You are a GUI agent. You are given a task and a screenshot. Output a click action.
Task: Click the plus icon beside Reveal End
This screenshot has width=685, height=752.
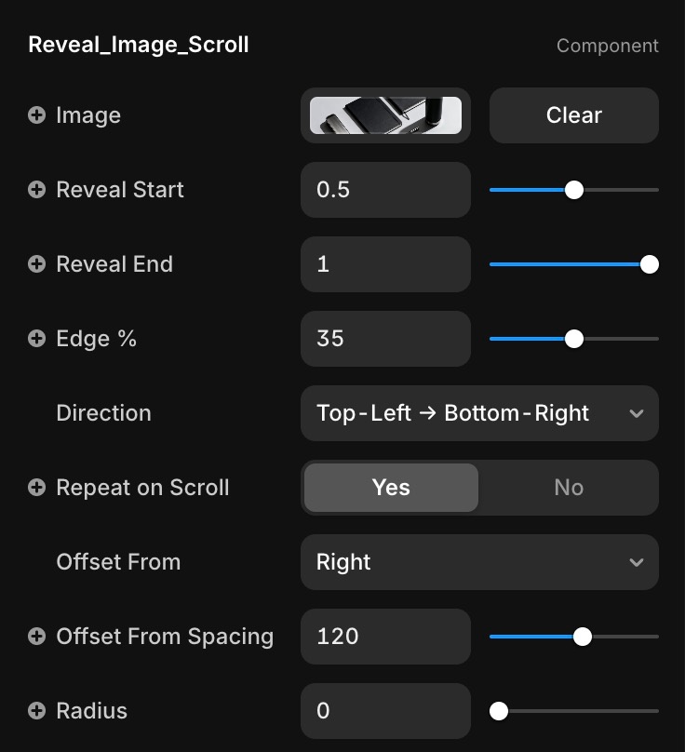[37, 264]
